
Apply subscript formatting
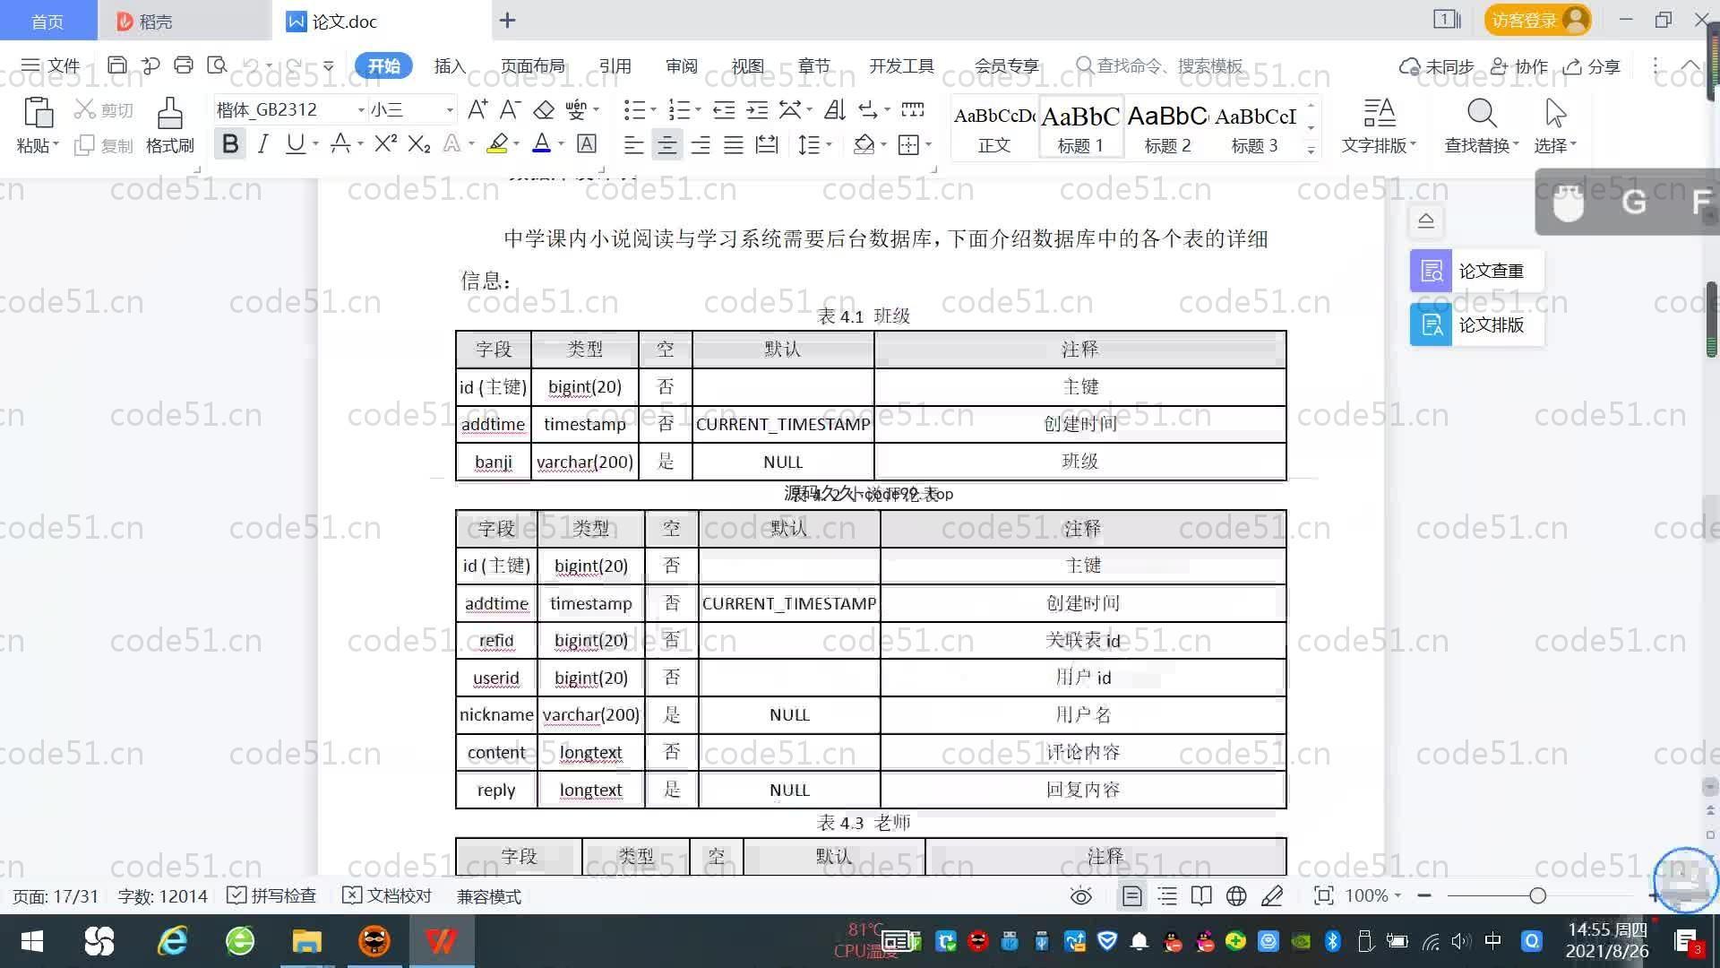pos(418,144)
